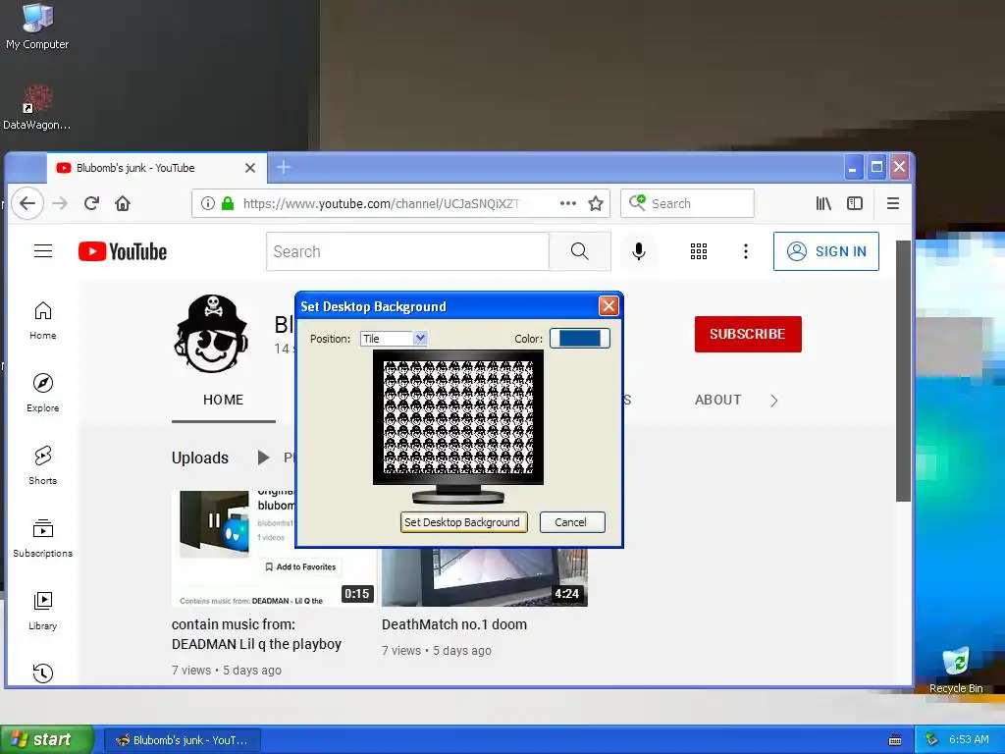The image size is (1005, 754).
Task: Select the ABOUT channel tab
Action: point(717,401)
